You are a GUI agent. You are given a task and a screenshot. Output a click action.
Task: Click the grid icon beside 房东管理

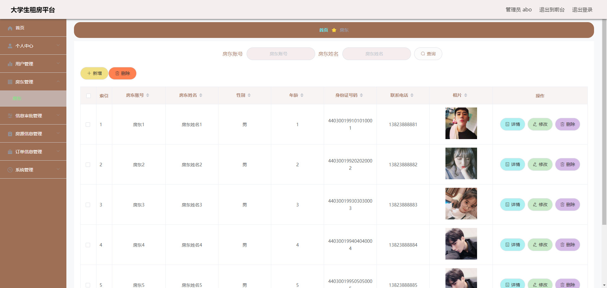click(x=10, y=82)
